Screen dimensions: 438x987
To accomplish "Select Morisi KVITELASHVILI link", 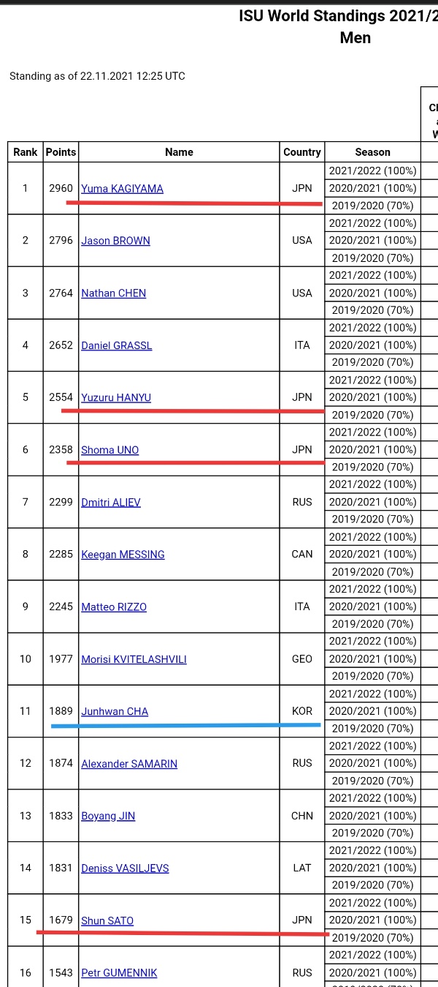I will coord(134,659).
